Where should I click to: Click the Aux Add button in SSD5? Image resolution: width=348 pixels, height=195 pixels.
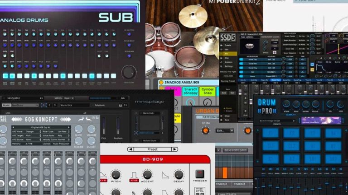223,93
